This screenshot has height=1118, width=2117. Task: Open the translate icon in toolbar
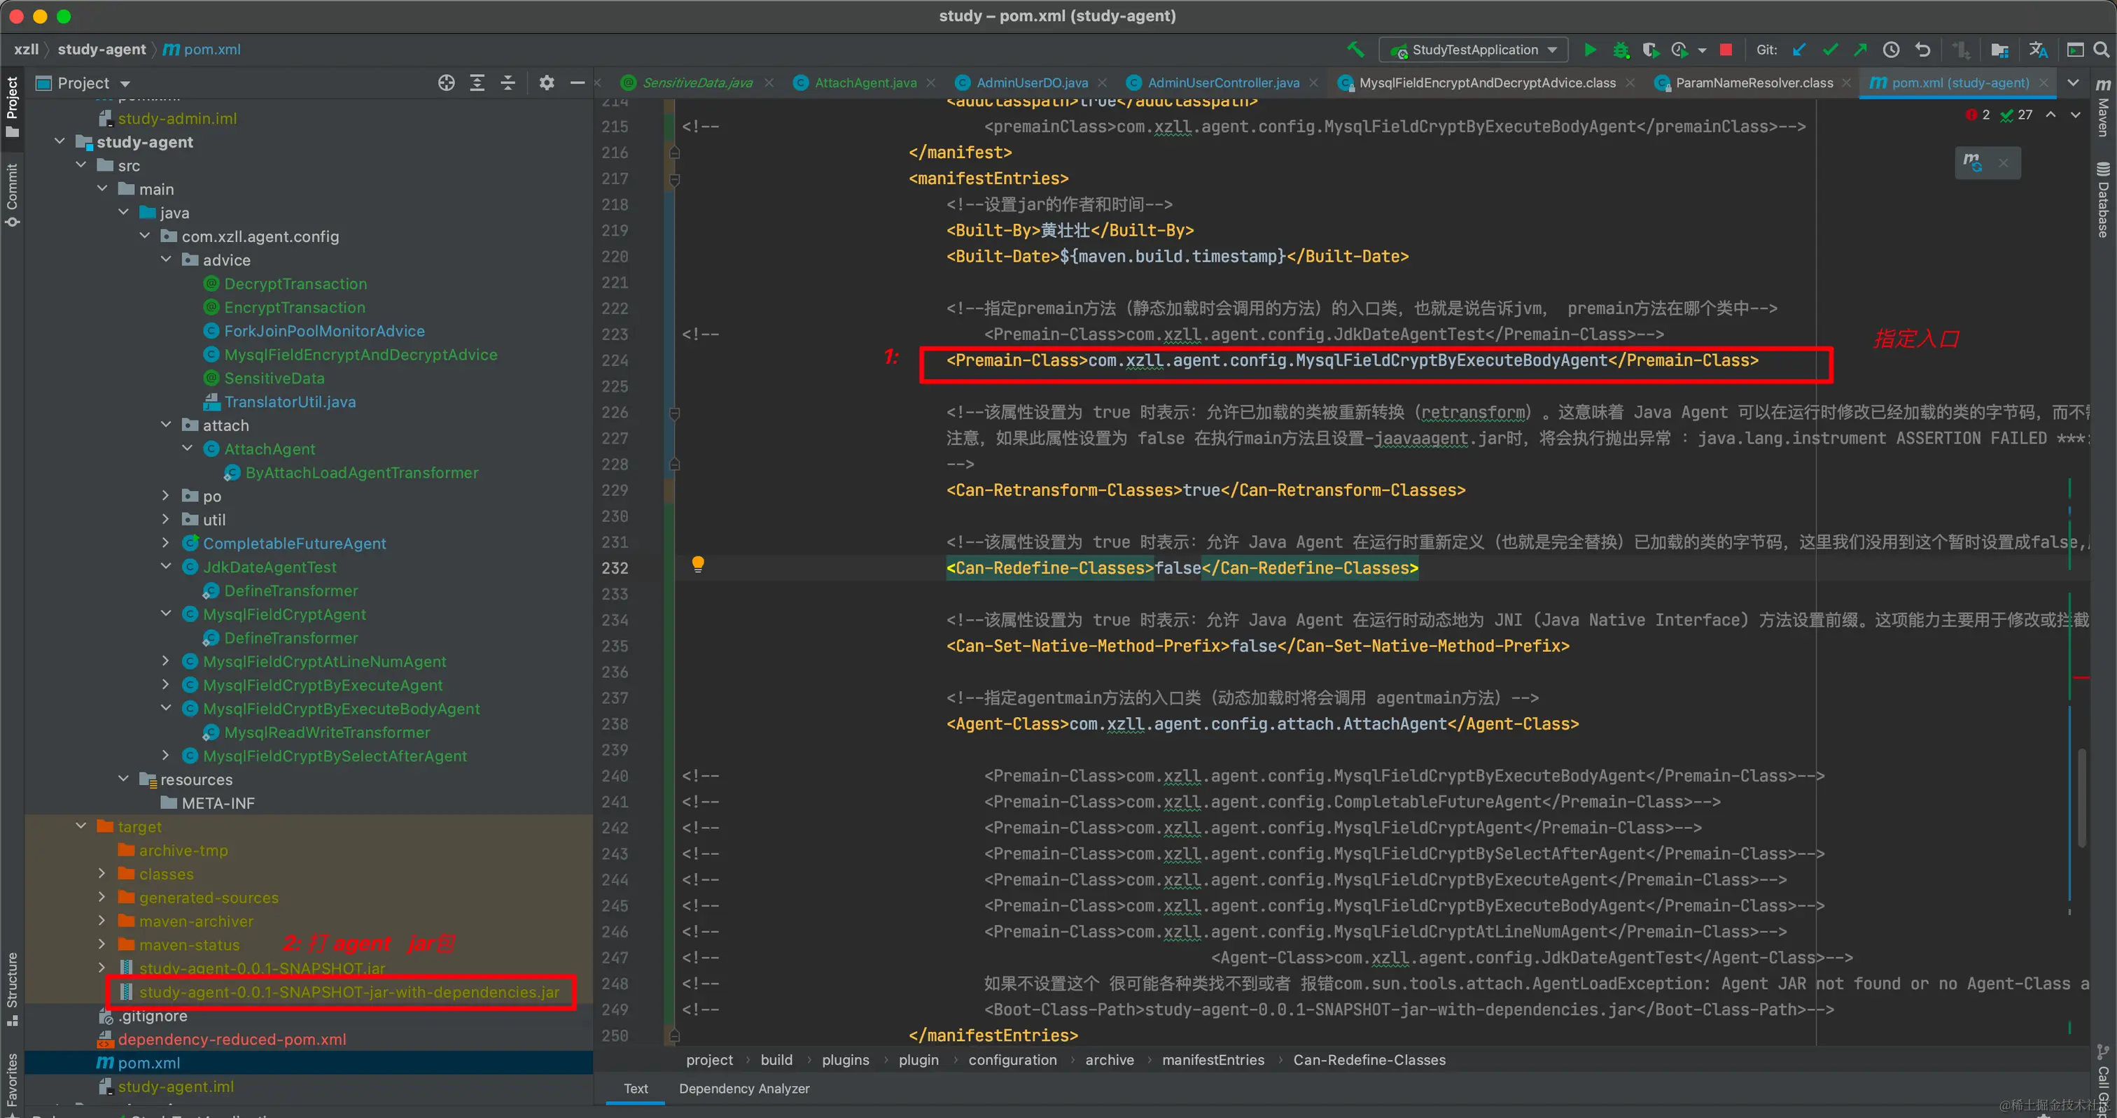[2038, 50]
